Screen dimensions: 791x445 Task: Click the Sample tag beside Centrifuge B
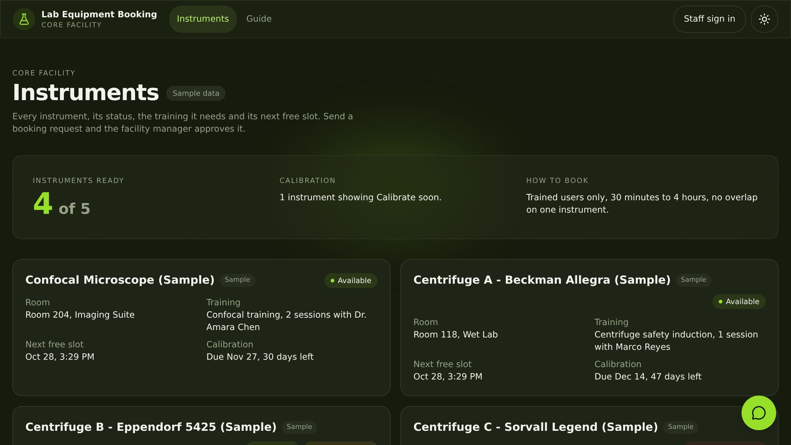pyautogui.click(x=299, y=427)
